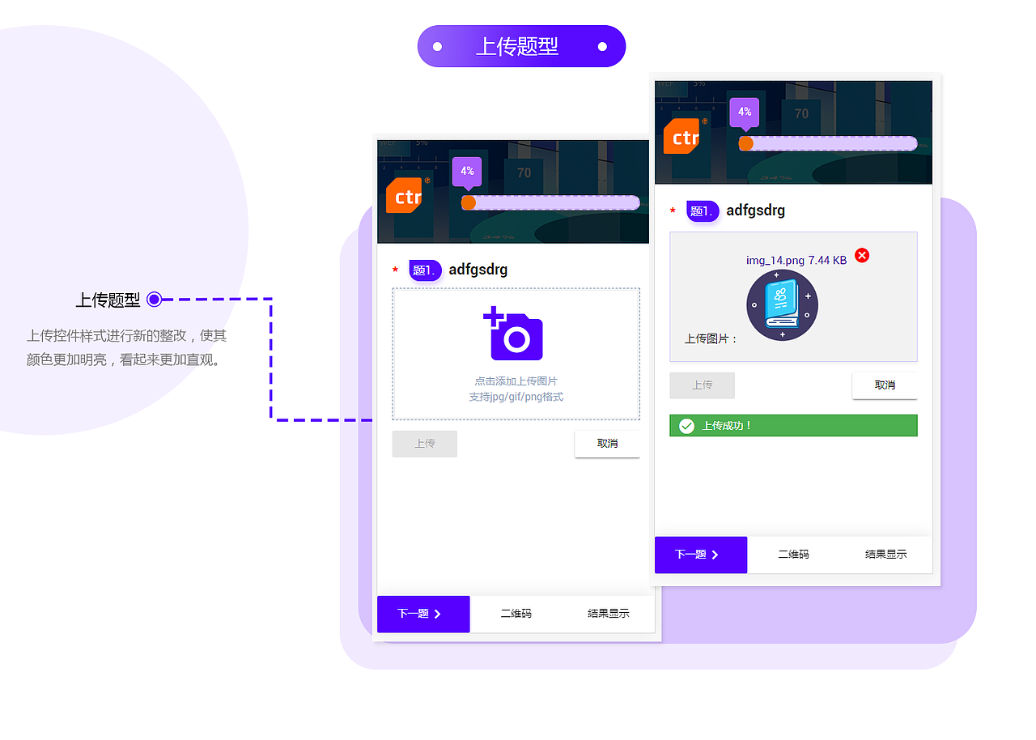Screen dimensions: 1036x740
Task: Click the 4% progress tooltip badge on left
Action: pos(466,171)
